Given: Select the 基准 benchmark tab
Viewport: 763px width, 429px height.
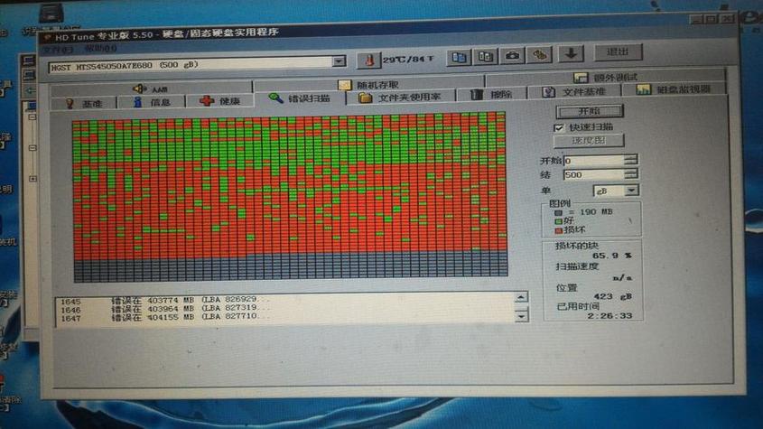Looking at the screenshot, I should pos(84,103).
